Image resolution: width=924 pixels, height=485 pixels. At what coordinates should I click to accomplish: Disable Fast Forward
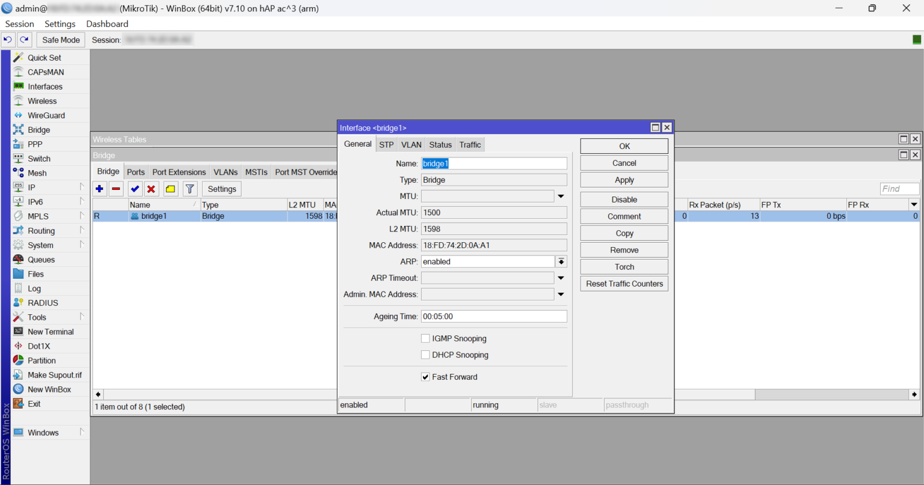425,377
